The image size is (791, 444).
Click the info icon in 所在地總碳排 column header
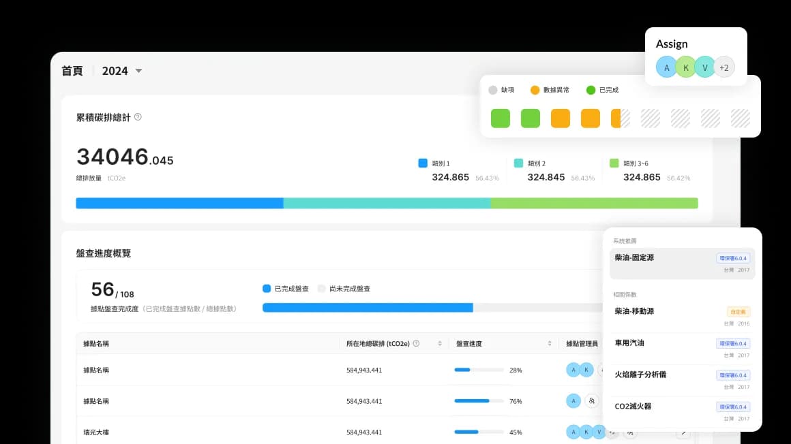click(416, 344)
